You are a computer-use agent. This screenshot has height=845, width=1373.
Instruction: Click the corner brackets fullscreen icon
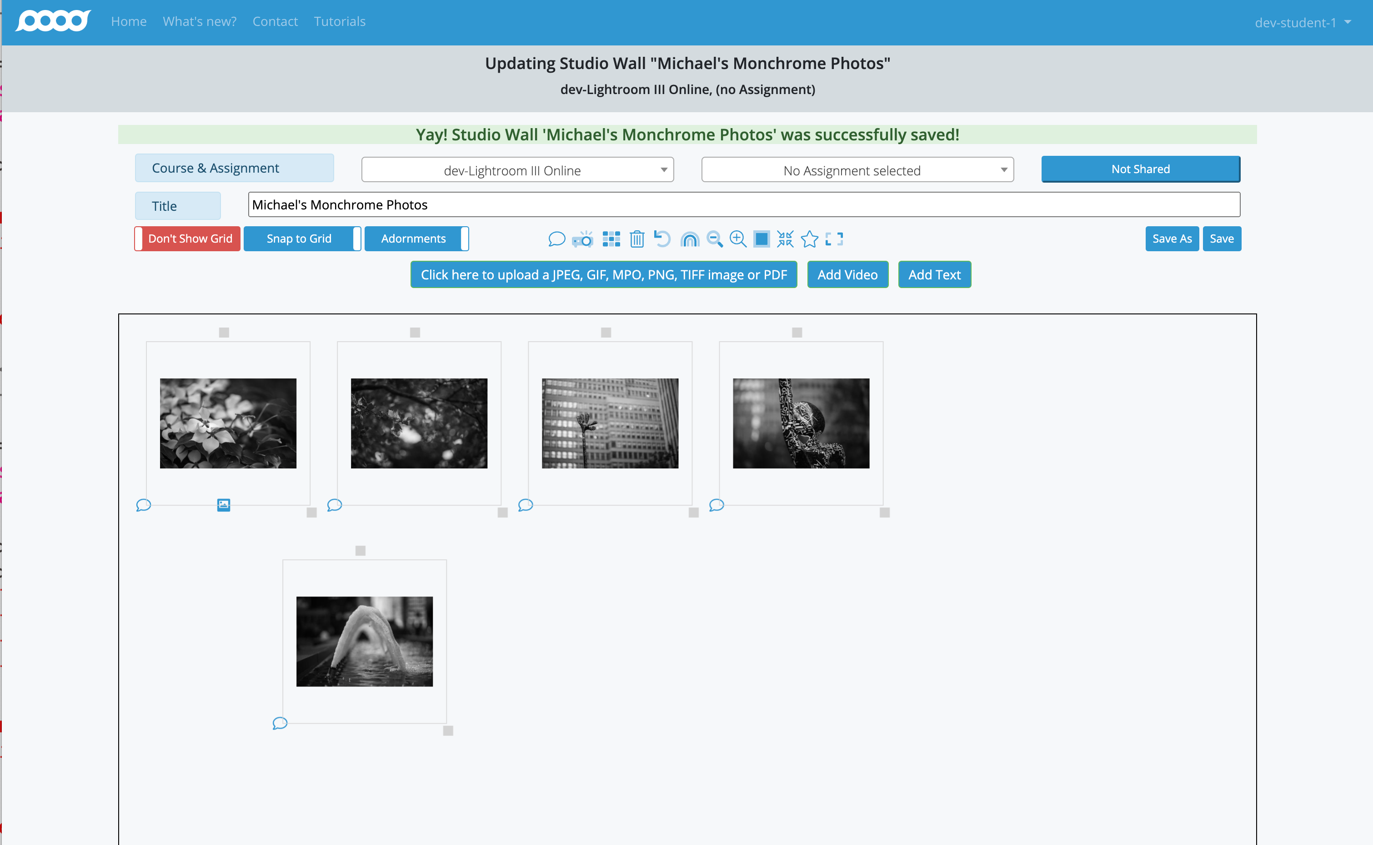pos(834,239)
